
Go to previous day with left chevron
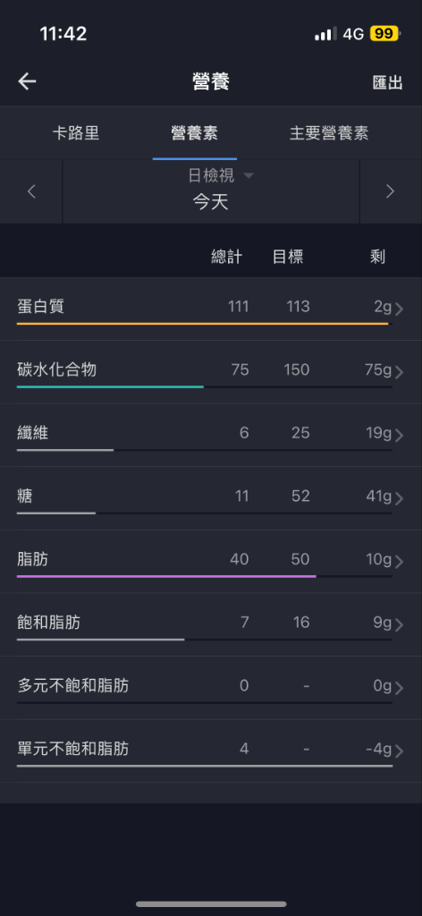pyautogui.click(x=31, y=191)
